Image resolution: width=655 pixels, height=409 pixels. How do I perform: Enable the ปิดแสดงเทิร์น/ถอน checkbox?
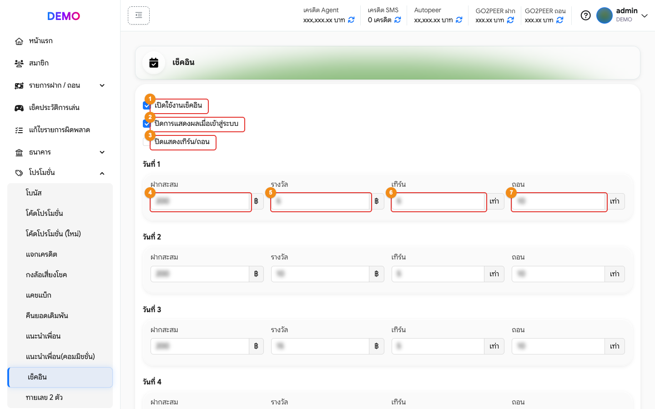(x=146, y=142)
